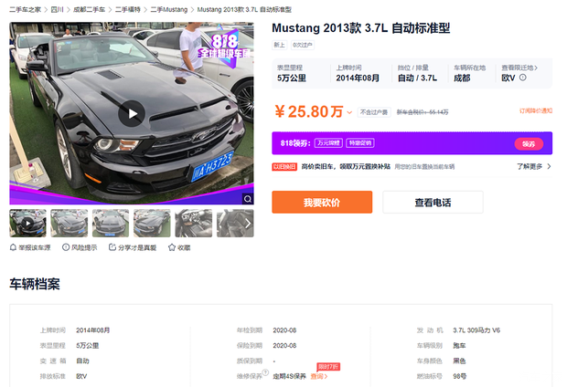Click the 不含过户费 label

[x=374, y=112]
